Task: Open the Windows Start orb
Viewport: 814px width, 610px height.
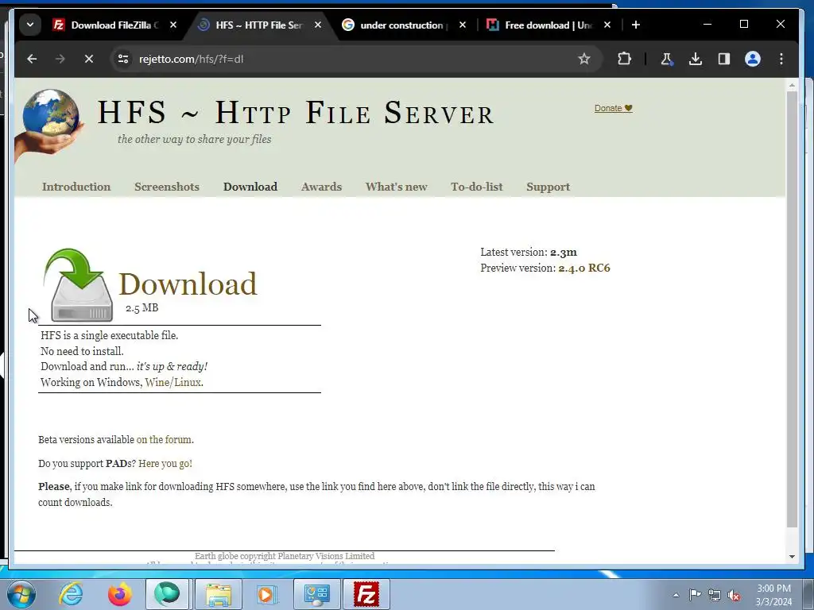Action: (21, 594)
